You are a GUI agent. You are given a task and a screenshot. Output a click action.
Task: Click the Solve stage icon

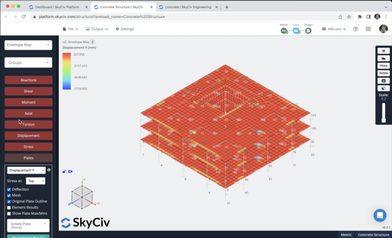click(x=296, y=30)
